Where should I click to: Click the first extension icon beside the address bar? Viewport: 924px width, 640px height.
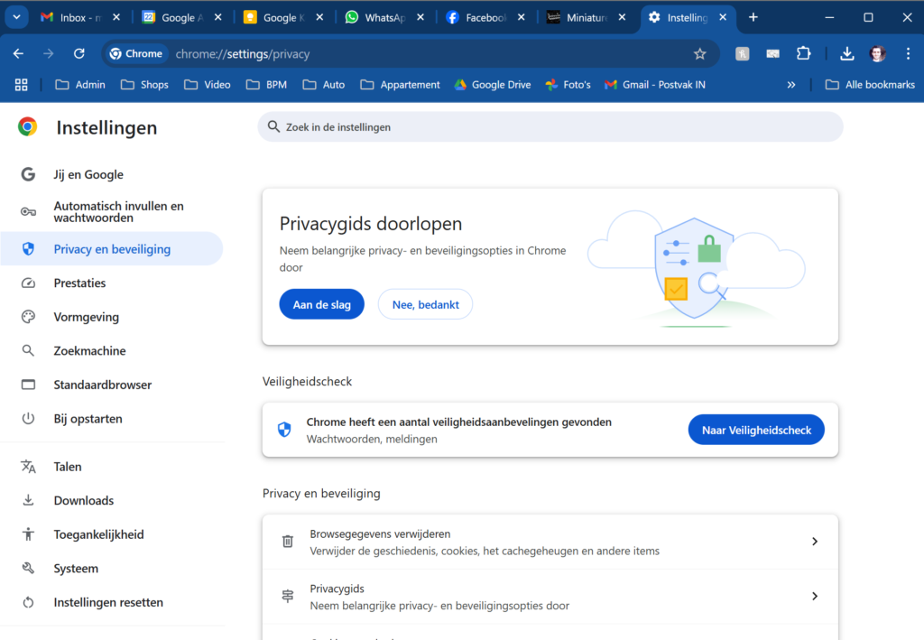742,53
